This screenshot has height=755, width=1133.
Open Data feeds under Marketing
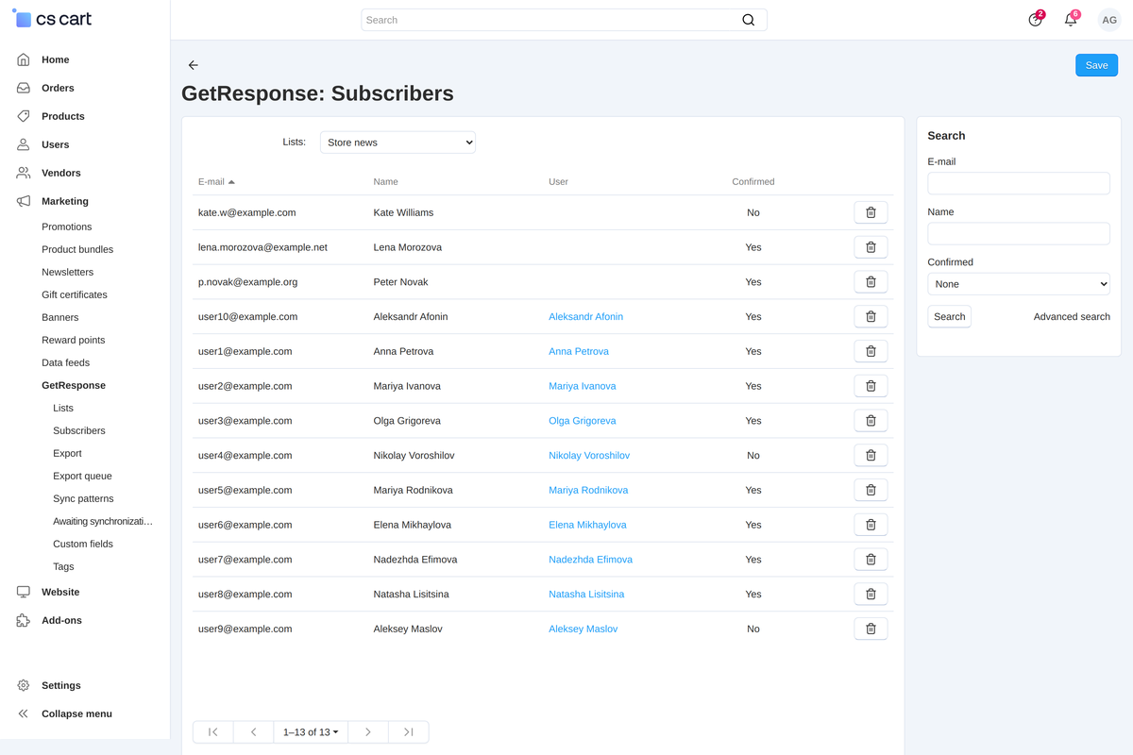65,362
